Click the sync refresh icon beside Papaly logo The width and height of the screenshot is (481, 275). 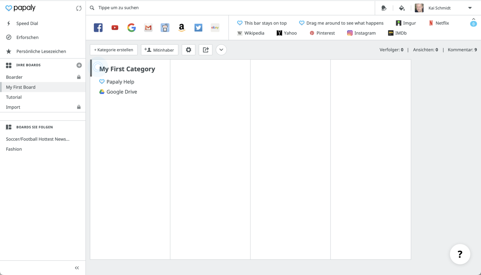(79, 8)
